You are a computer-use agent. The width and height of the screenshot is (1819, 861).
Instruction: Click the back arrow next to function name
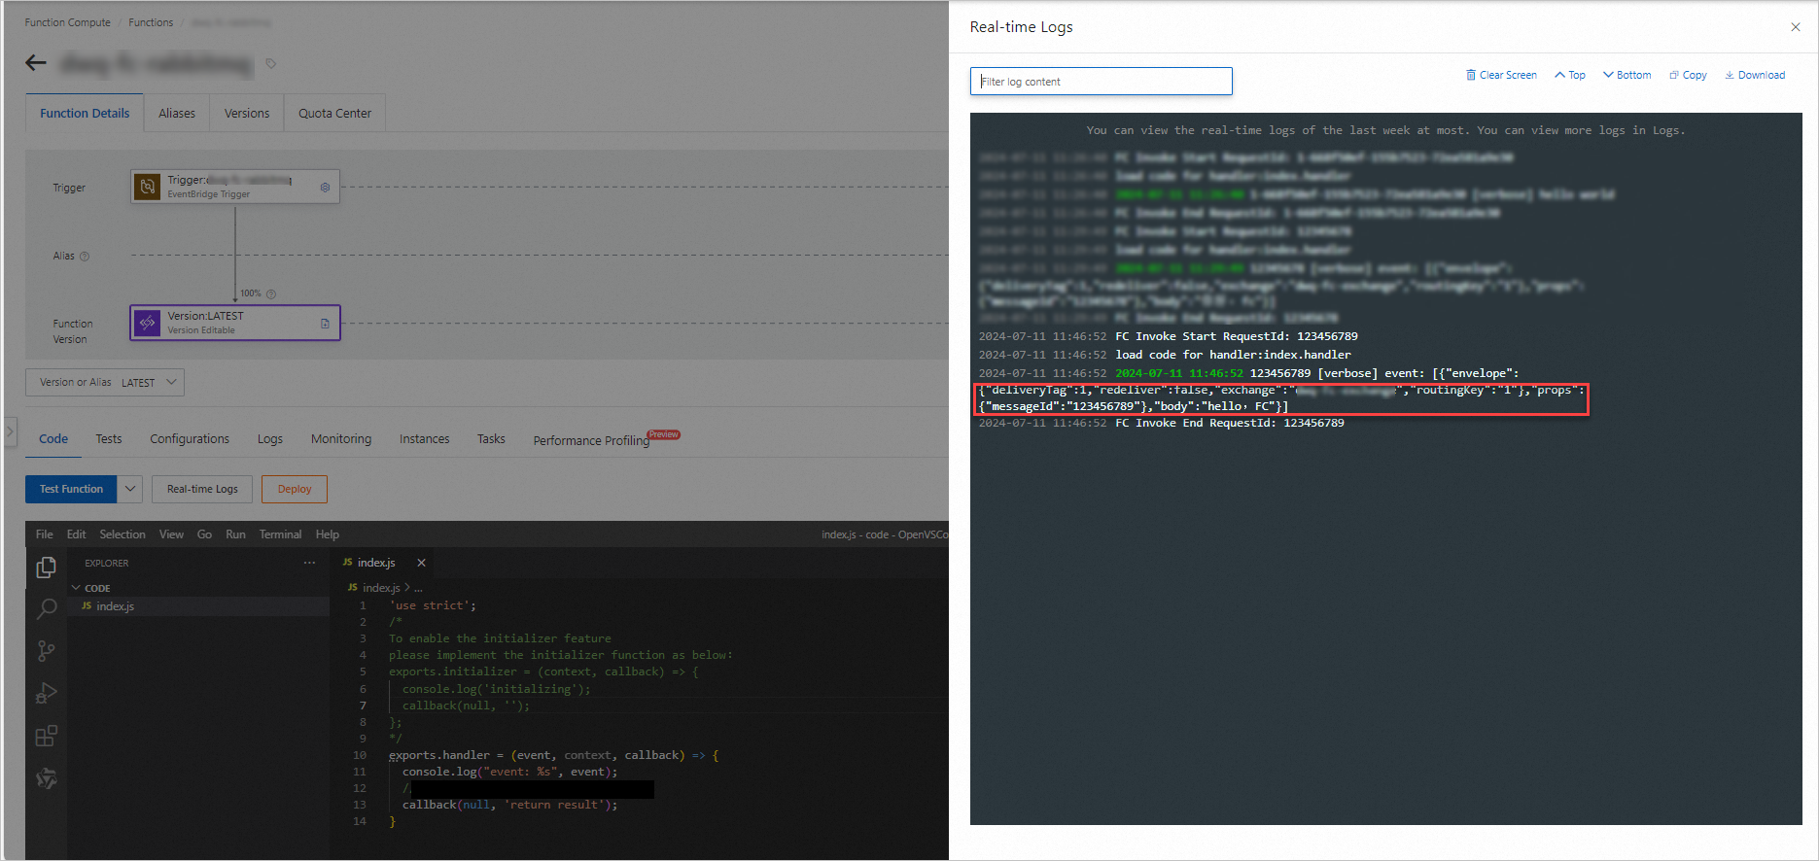click(x=36, y=63)
